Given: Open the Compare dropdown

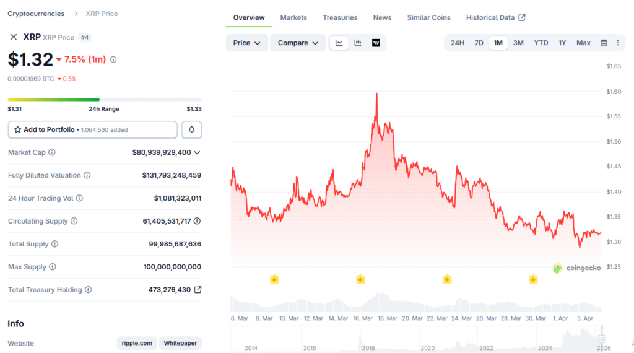Looking at the screenshot, I should click(298, 43).
